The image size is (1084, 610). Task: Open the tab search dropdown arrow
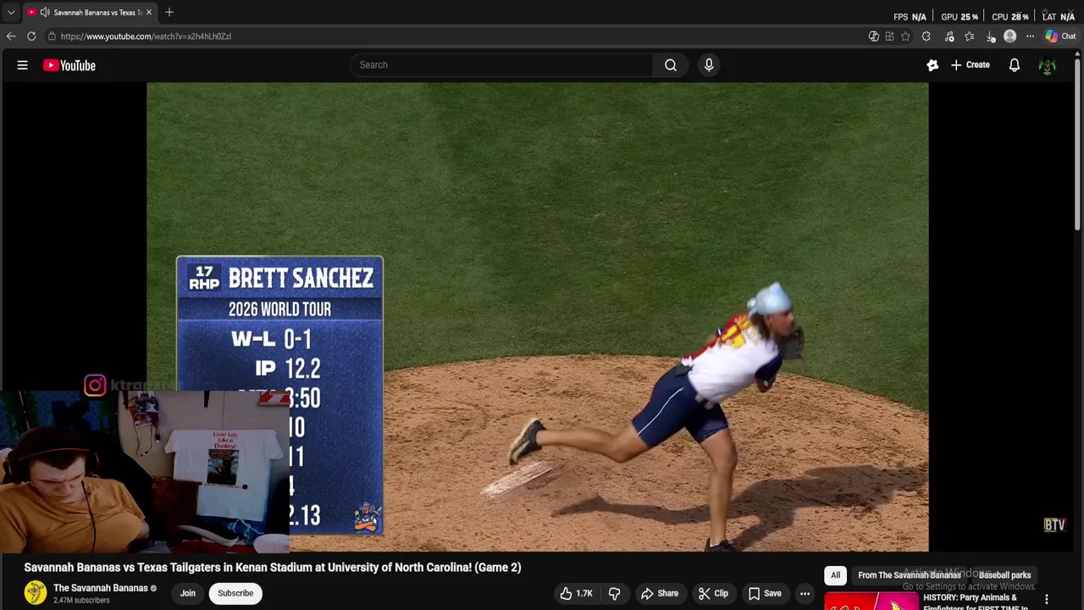point(11,13)
